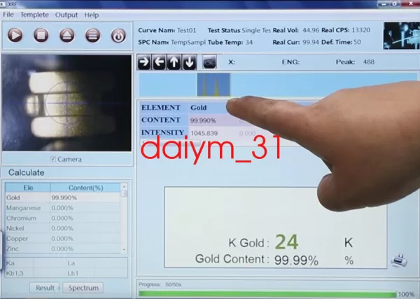Toggle the Camera checkbox

53,159
